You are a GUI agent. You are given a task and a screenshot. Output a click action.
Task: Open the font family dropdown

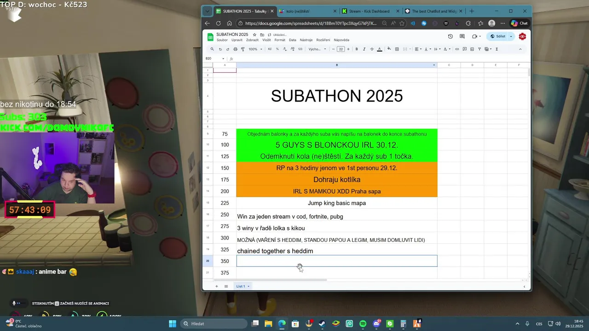317,49
